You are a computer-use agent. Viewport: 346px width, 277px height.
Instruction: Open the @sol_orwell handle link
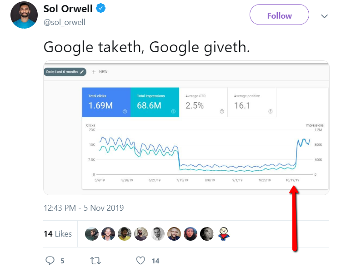tap(65, 22)
